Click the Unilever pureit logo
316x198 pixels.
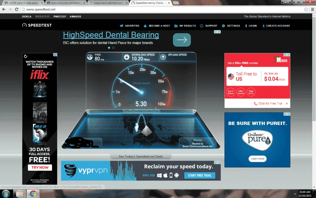(257, 140)
